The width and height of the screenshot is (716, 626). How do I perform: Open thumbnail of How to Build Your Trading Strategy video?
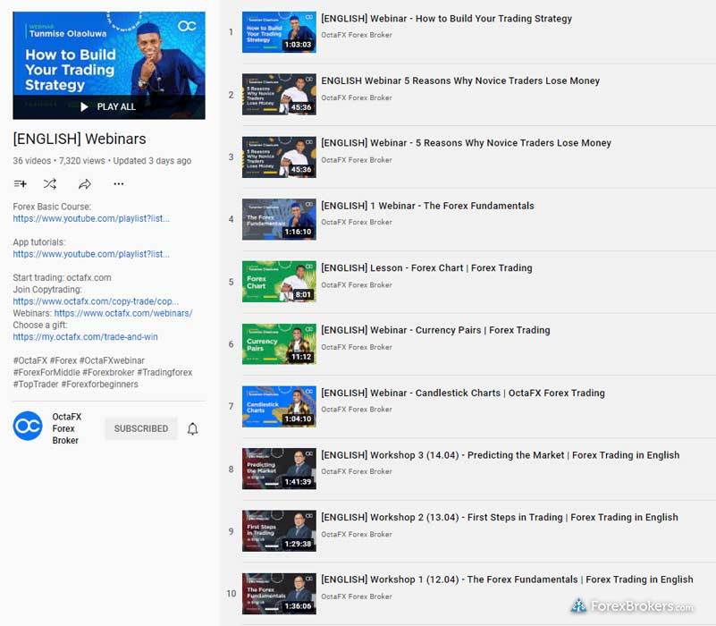click(x=279, y=32)
